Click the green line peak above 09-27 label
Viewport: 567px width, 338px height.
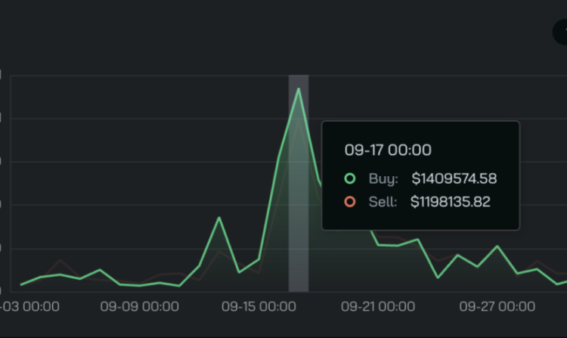(497, 247)
